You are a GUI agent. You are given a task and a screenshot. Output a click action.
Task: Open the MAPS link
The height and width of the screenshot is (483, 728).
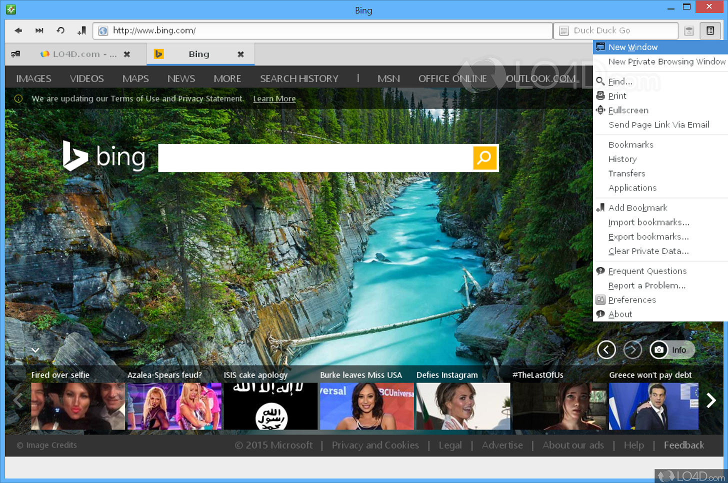(135, 78)
